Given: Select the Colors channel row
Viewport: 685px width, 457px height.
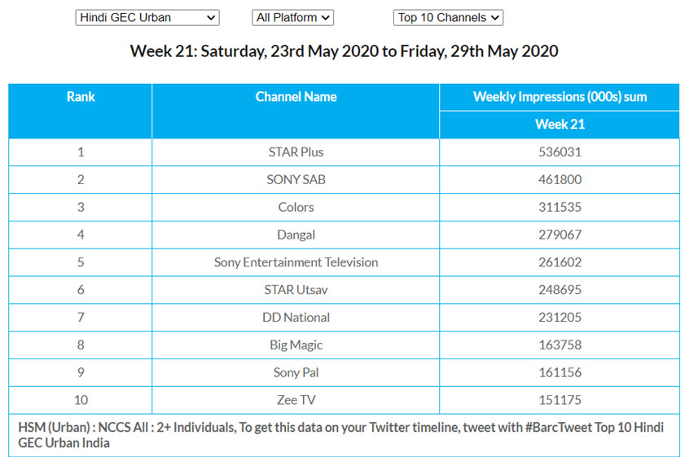Looking at the screenshot, I should 296,208.
